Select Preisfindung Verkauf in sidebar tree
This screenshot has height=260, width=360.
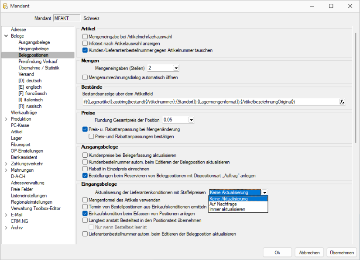coord(38,62)
